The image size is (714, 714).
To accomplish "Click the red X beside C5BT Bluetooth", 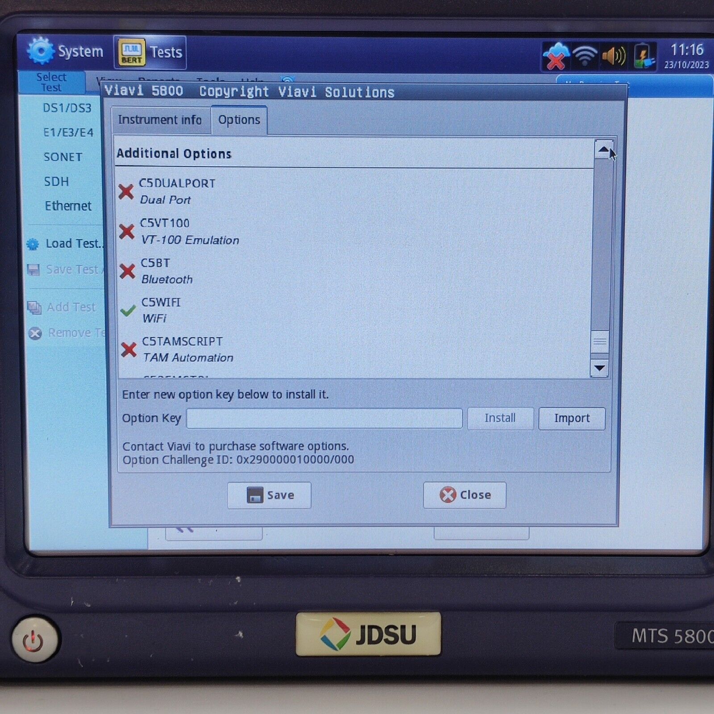I will click(128, 271).
